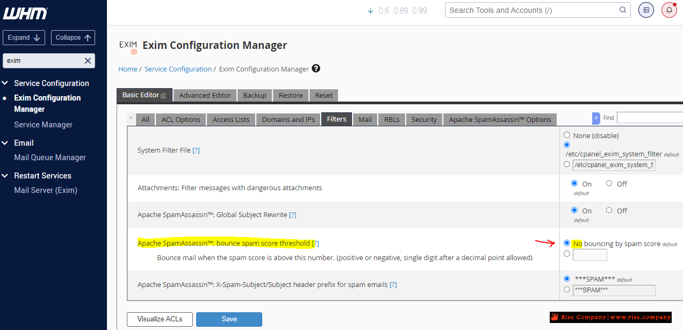The width and height of the screenshot is (683, 330).
Task: Select the custom system filter path radio
Action: click(x=567, y=164)
